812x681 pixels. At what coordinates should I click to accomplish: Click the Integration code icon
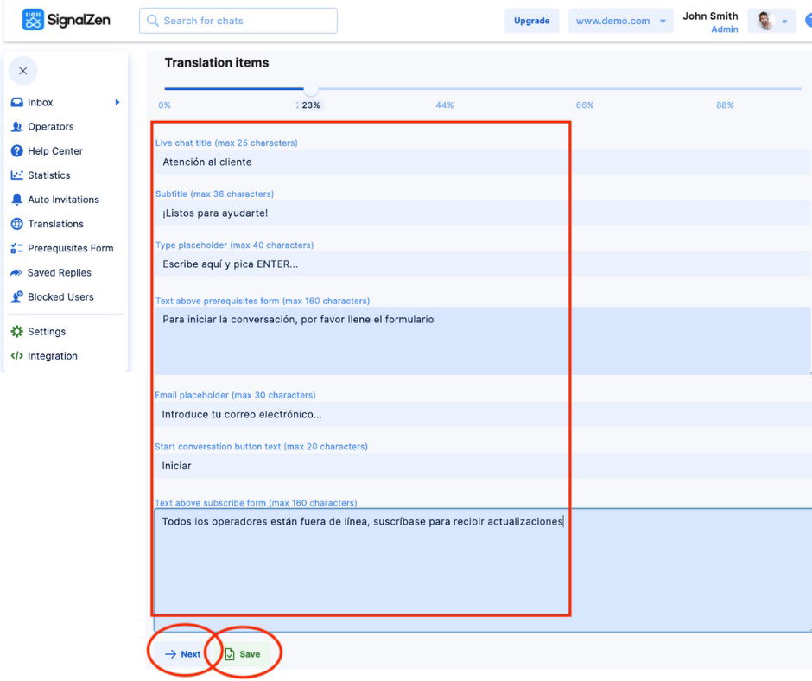pyautogui.click(x=16, y=356)
